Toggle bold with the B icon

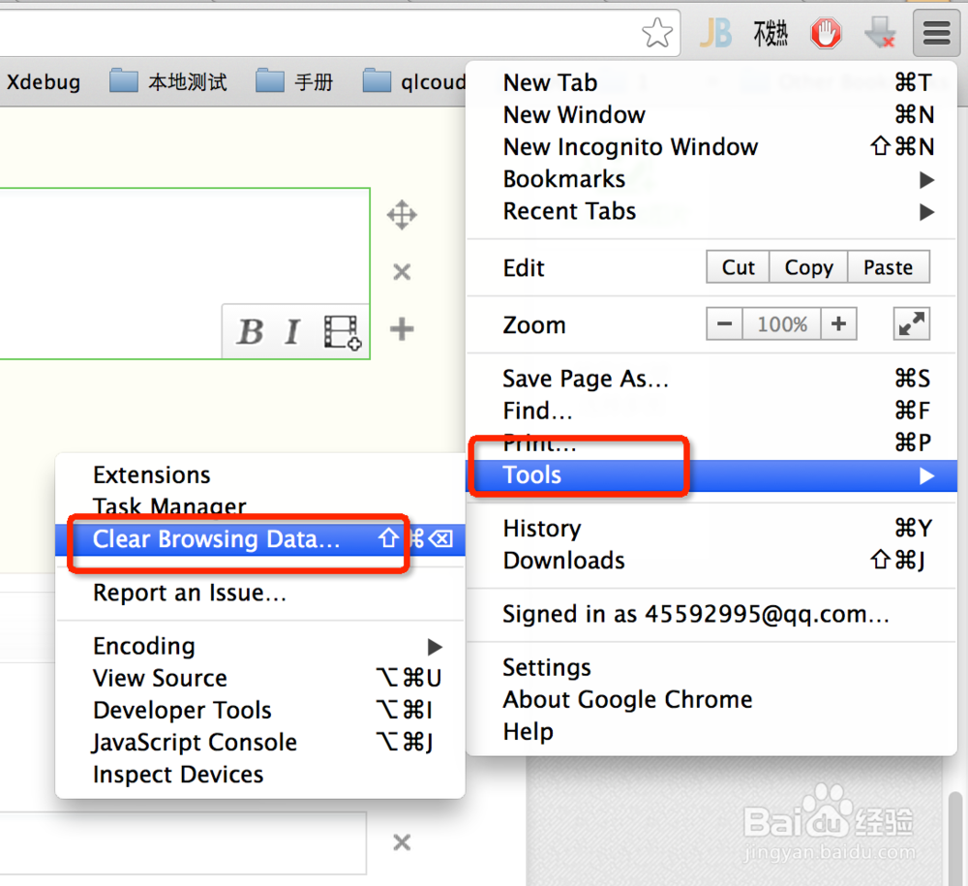[250, 331]
